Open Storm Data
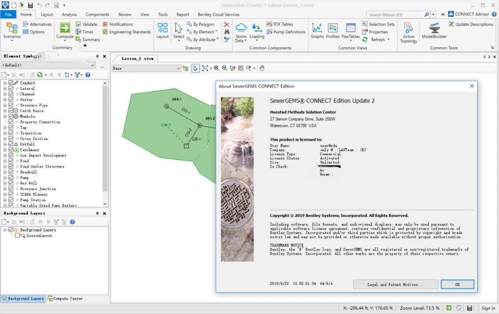Viewport: 499px width, 314px height. point(241,32)
